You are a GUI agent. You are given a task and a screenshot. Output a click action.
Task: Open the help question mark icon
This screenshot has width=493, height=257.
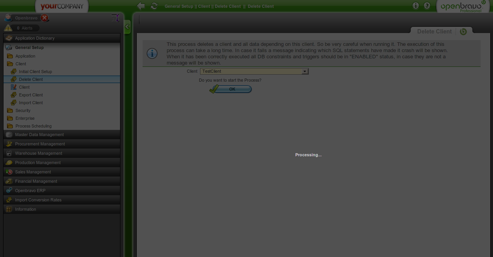tap(427, 6)
